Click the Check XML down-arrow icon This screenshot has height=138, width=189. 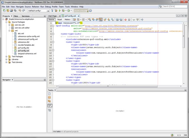(134, 19)
